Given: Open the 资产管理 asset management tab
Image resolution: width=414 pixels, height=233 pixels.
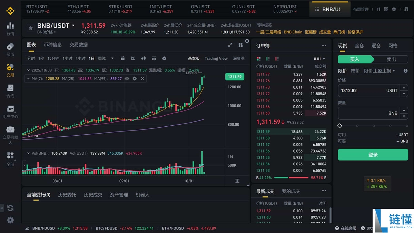Looking at the screenshot, I should 119,195.
